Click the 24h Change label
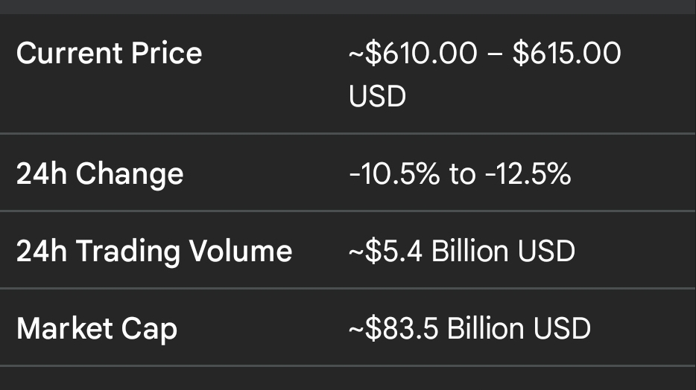Screen dimensions: 696x390 pyautogui.click(x=100, y=174)
